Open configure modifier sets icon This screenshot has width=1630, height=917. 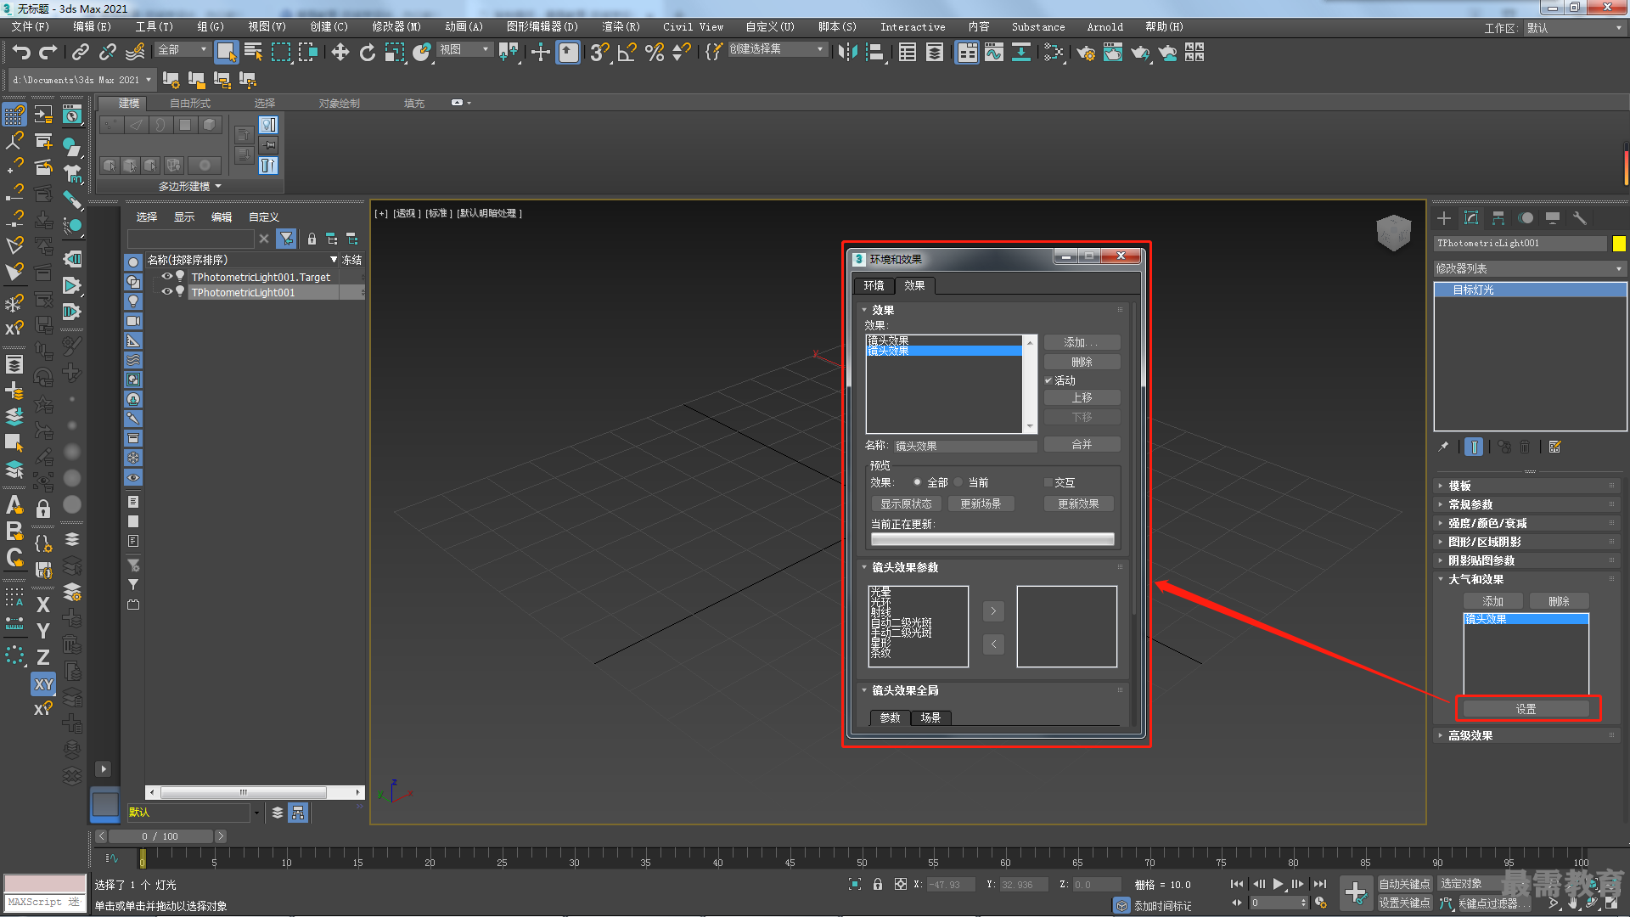point(1555,447)
